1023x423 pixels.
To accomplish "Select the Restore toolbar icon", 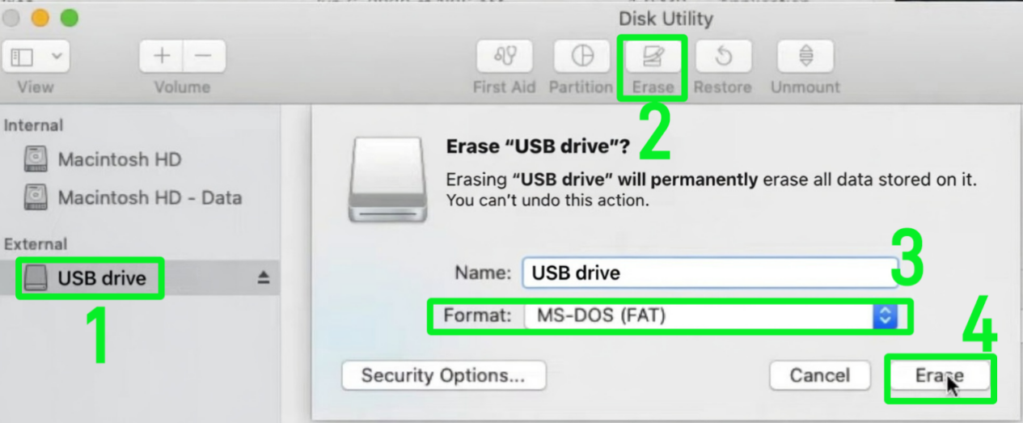I will pos(723,57).
